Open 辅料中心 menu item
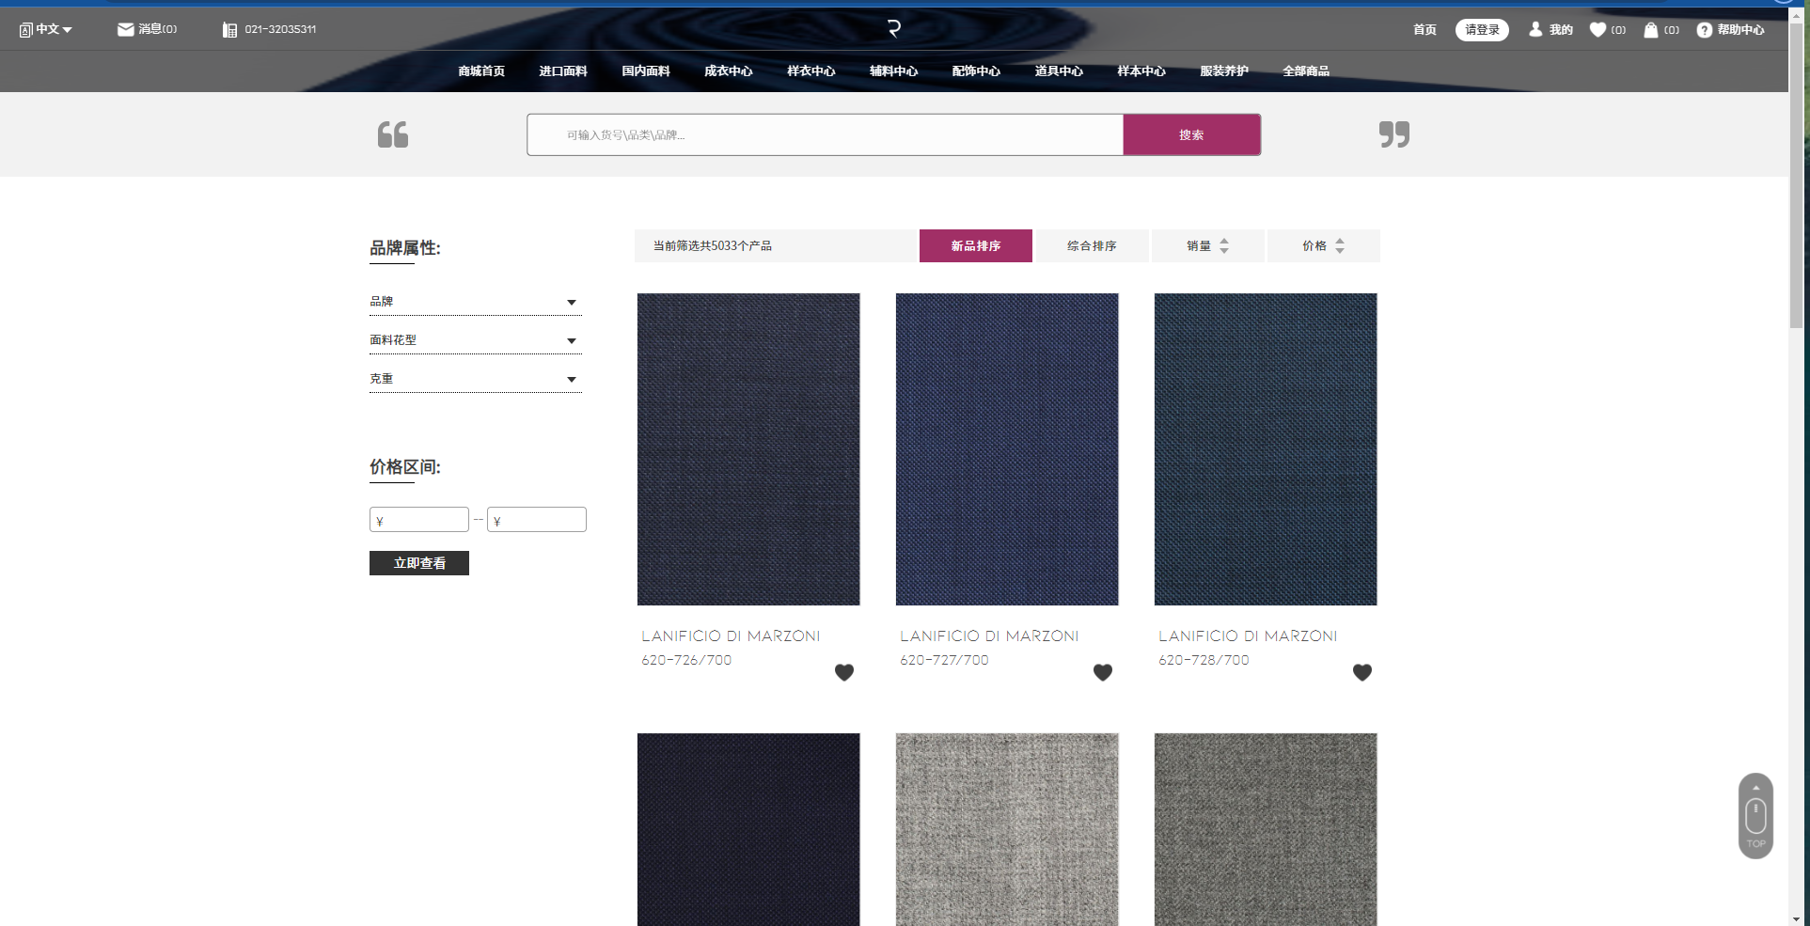1810x926 pixels. [894, 71]
